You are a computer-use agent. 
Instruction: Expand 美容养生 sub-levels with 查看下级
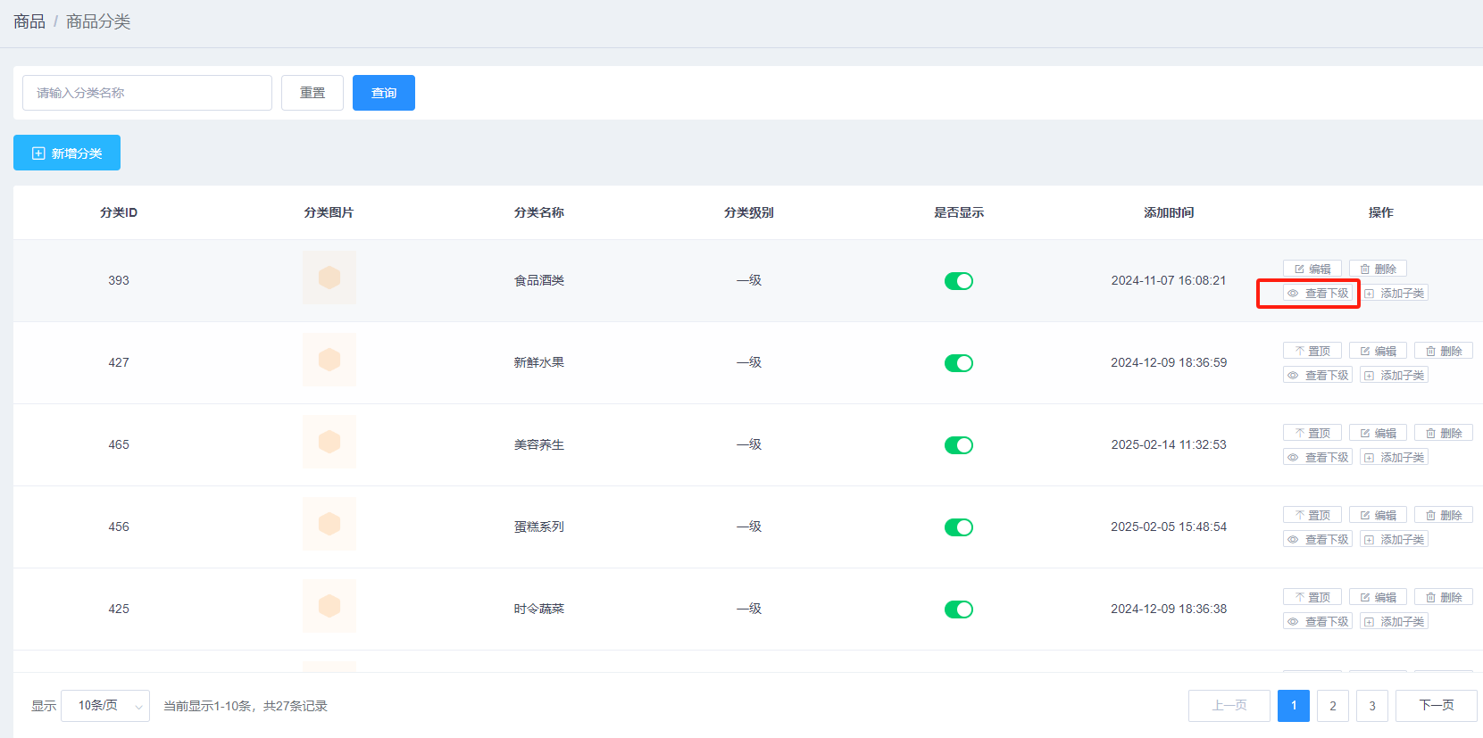1317,457
